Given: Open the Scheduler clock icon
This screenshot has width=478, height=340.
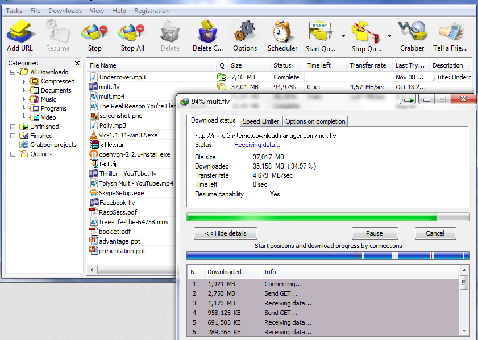Looking at the screenshot, I should coord(282,32).
